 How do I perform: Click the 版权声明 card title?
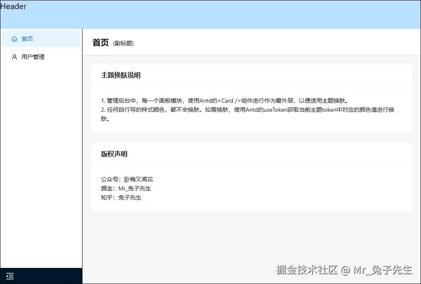(x=114, y=154)
